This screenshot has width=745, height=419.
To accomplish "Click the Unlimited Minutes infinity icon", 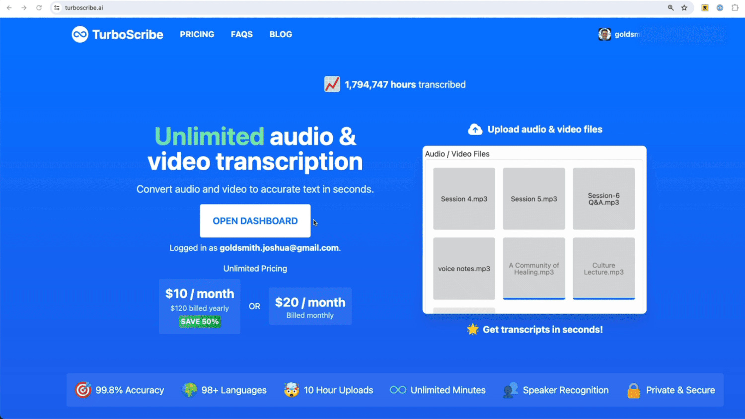I will tap(397, 390).
